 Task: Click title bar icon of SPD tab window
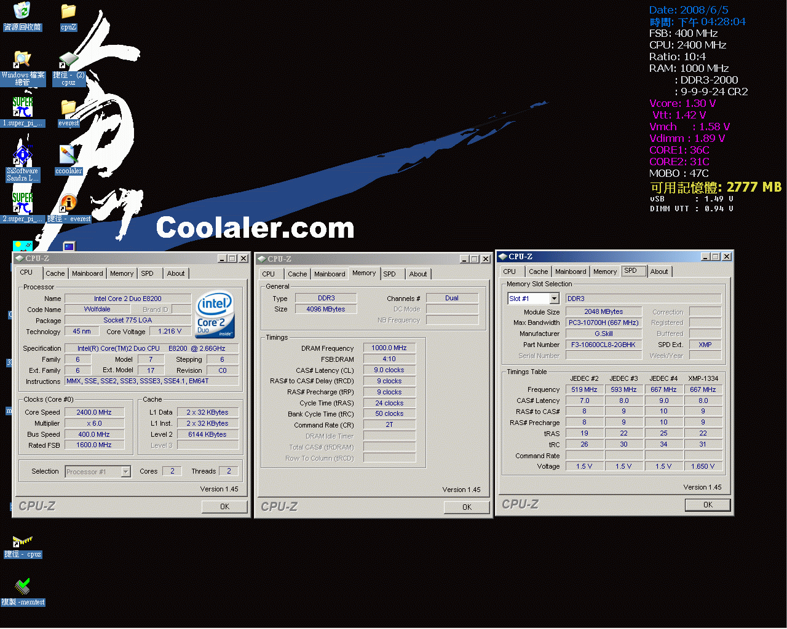pos(503,257)
